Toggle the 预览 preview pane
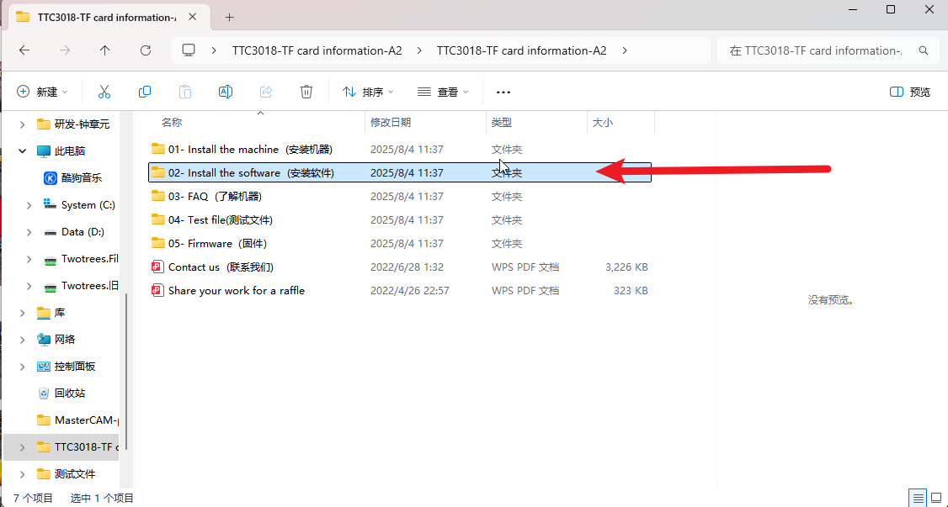Image resolution: width=948 pixels, height=507 pixels. tap(910, 92)
